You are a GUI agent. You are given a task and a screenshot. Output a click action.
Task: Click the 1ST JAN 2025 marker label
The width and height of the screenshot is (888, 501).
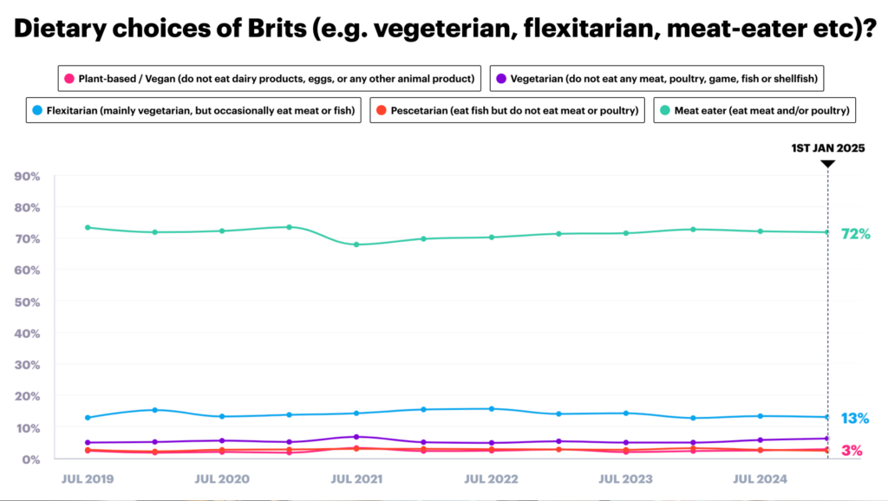click(x=827, y=148)
